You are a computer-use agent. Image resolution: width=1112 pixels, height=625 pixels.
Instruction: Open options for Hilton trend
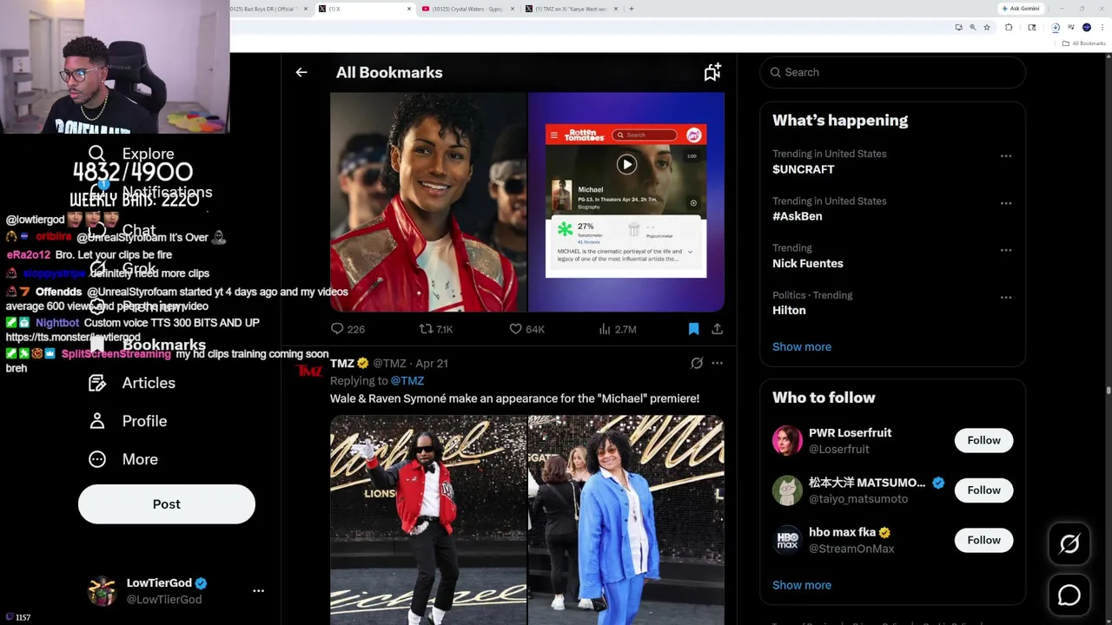click(1006, 297)
